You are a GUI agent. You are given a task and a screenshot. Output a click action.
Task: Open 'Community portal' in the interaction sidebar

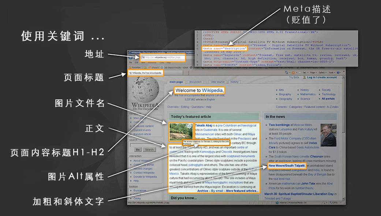143,164
